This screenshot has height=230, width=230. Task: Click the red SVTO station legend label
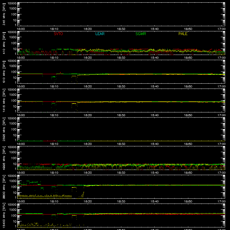pos(58,34)
